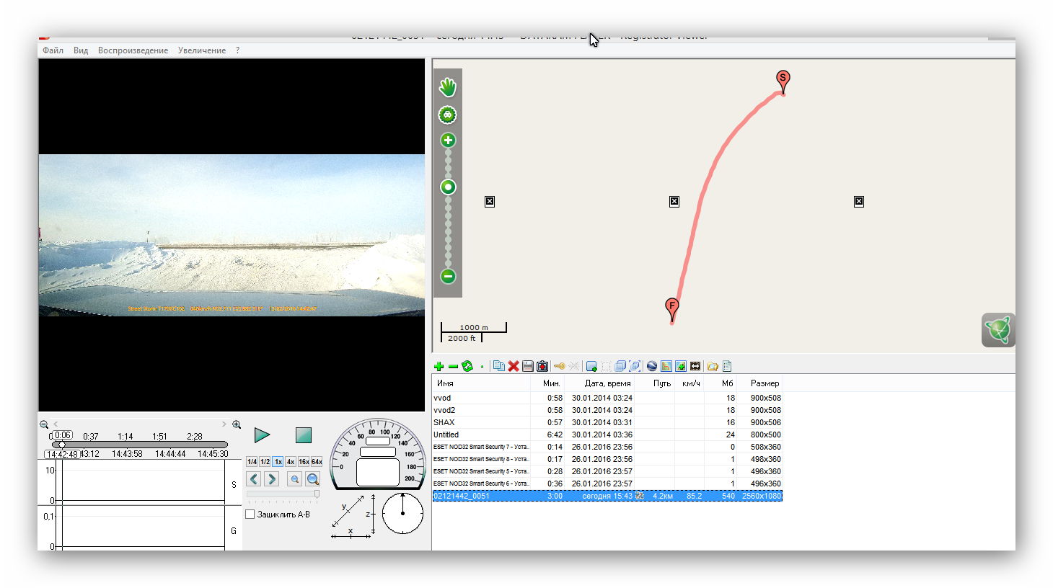Open the Воспроизведение menu
Screen dimensions: 1053x588
pyautogui.click(x=133, y=50)
